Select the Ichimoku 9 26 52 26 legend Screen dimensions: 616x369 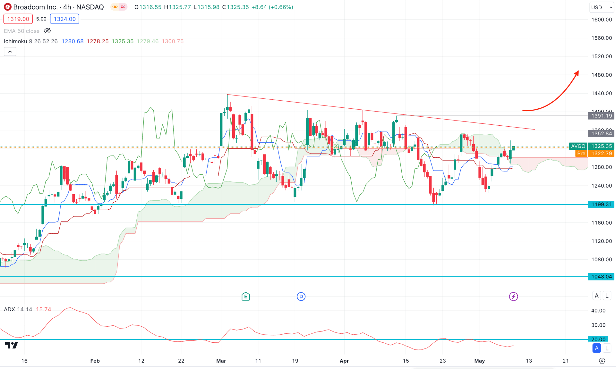pos(31,41)
